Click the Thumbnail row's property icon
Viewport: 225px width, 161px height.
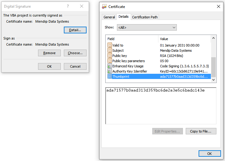click(x=110, y=77)
